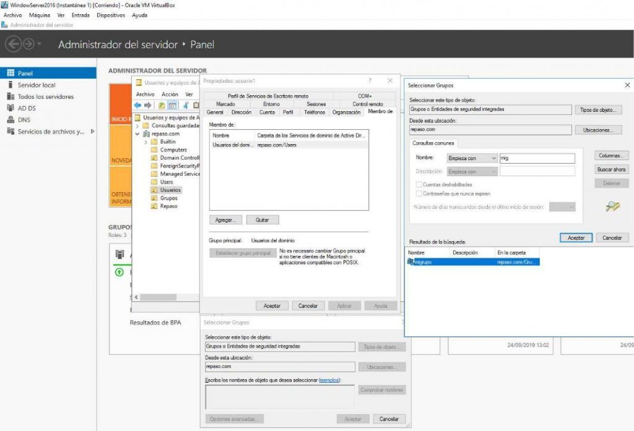
Task: Open Archivo menu in VirtualBox menu bar
Action: click(x=12, y=15)
